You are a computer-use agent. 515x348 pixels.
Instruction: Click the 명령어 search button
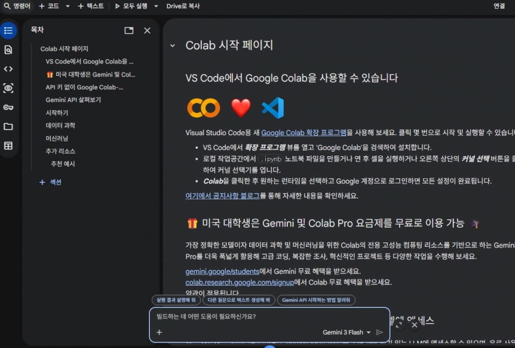pos(17,6)
